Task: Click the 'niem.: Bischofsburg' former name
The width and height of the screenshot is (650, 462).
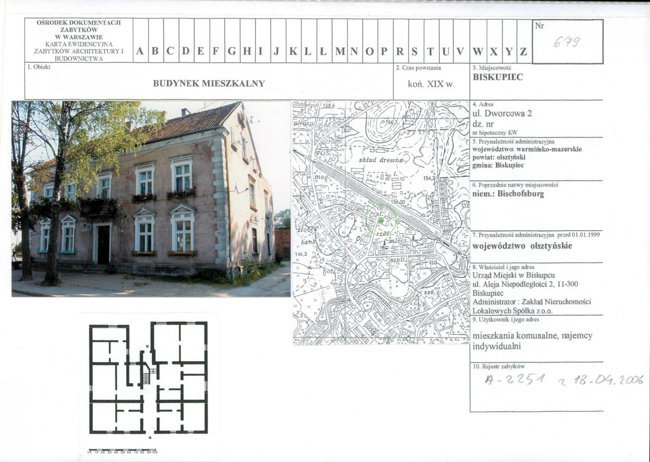Action: pos(508,193)
